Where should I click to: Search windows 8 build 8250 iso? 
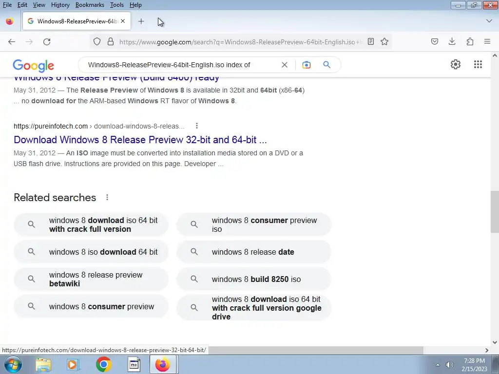254,279
